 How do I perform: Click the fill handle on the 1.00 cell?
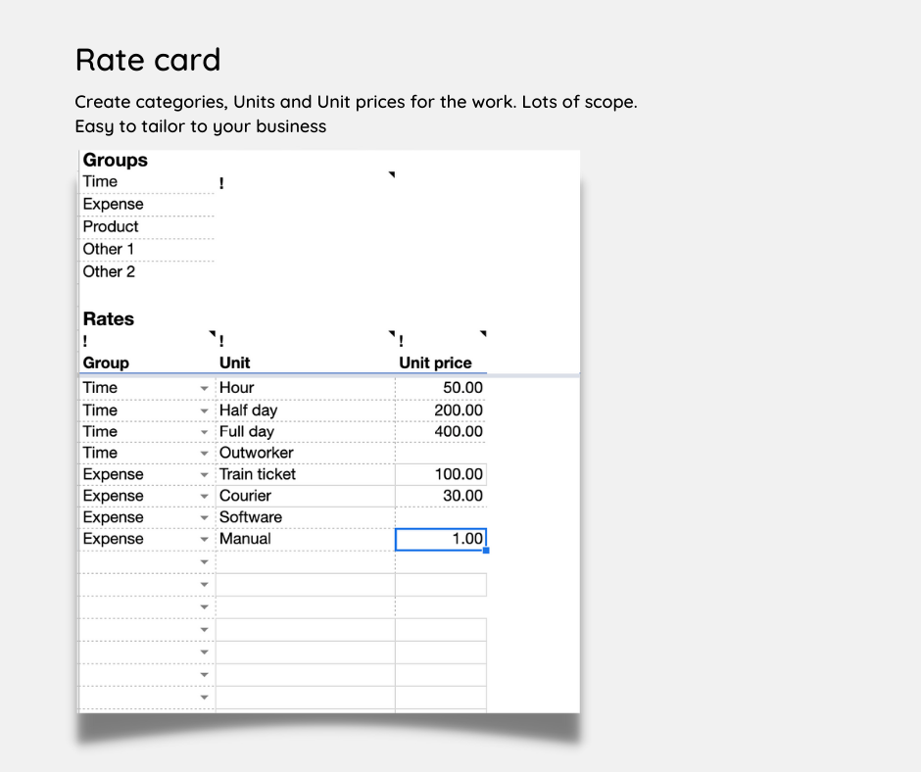click(x=486, y=551)
